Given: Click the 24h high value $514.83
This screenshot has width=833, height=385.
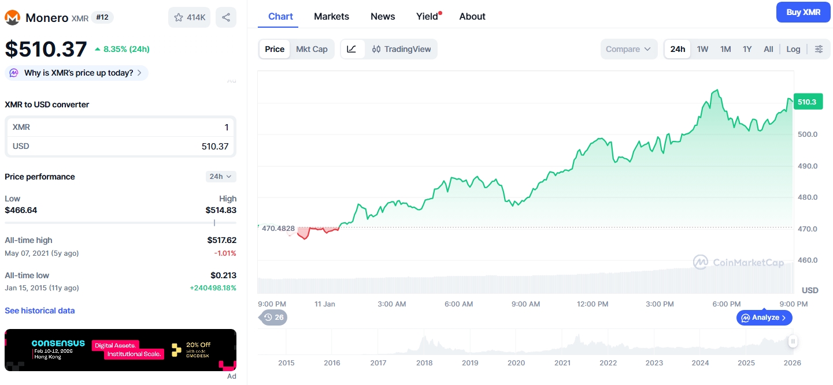Looking at the screenshot, I should coord(221,210).
